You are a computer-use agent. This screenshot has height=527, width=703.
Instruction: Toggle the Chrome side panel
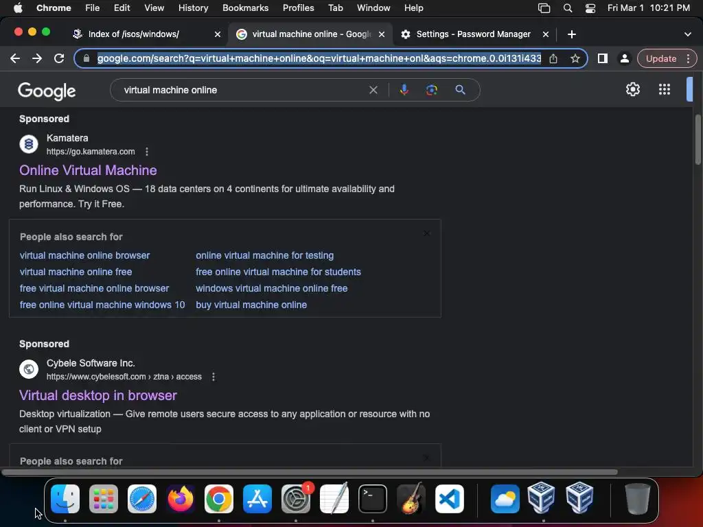(603, 59)
